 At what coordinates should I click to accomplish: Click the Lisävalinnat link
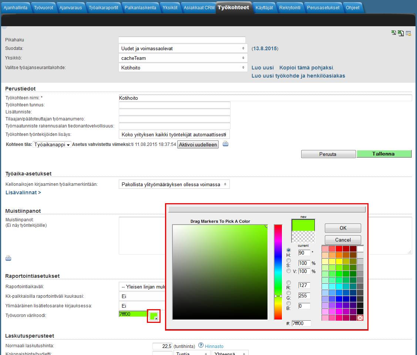[x=23, y=192]
